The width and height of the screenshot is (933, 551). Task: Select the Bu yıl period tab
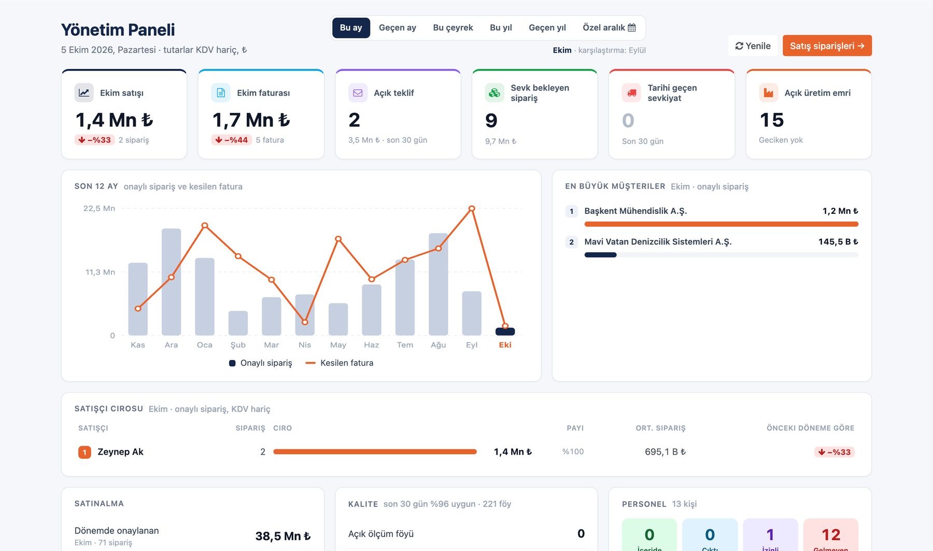[x=501, y=27]
